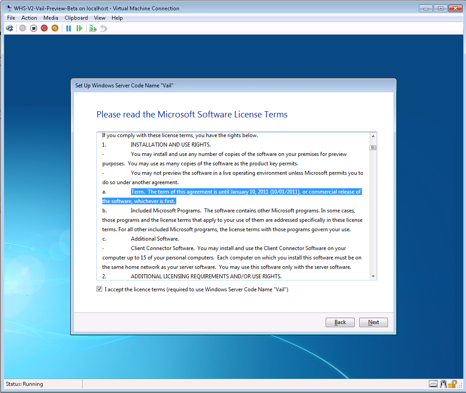Click the license text scroll up arrow
Image resolution: width=466 pixels, height=393 pixels.
[x=373, y=136]
